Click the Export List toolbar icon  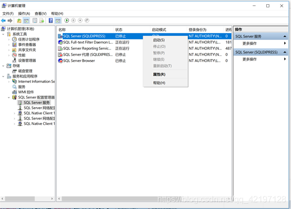click(42, 20)
